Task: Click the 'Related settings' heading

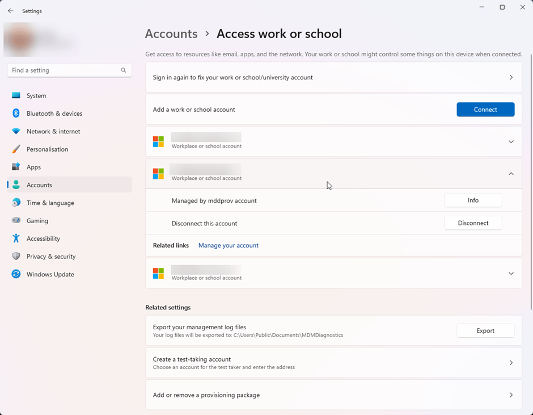Action: pyautogui.click(x=168, y=307)
